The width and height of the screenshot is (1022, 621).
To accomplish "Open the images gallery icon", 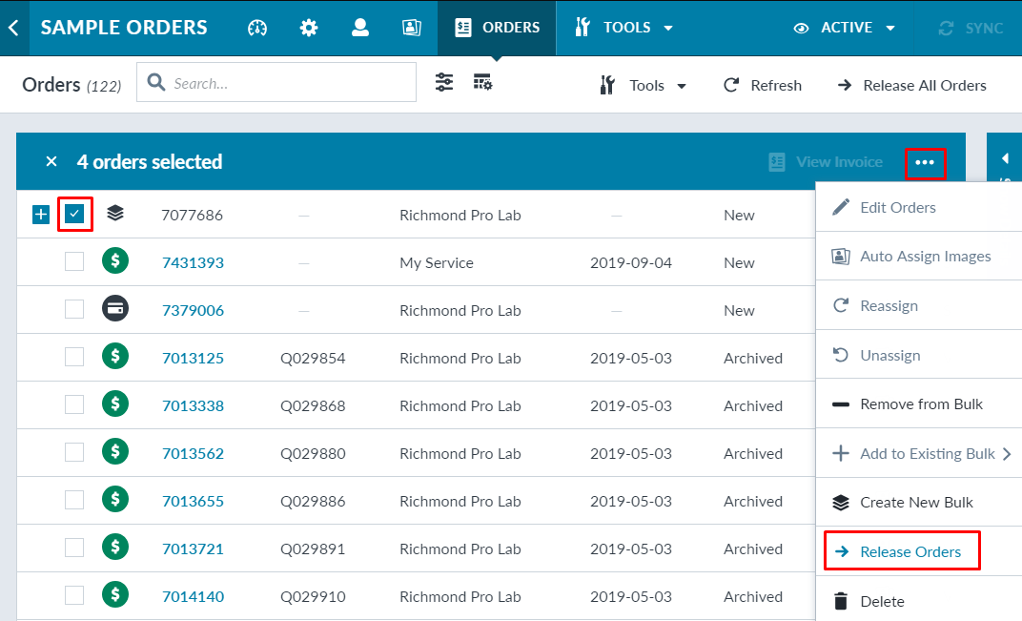I will (x=411, y=28).
